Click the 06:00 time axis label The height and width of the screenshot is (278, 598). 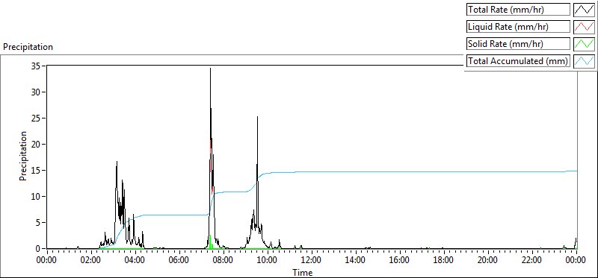pyautogui.click(x=179, y=261)
